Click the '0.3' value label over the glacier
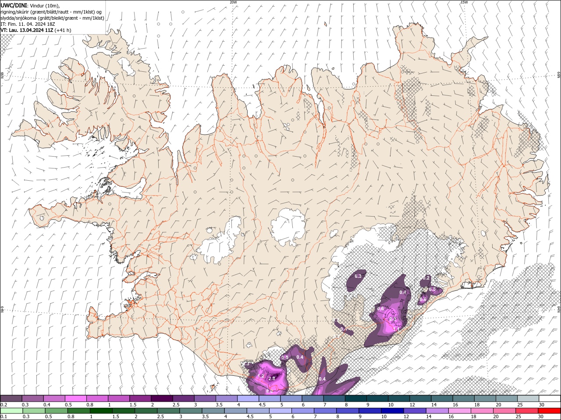This screenshot has width=561, height=420. tap(358, 276)
